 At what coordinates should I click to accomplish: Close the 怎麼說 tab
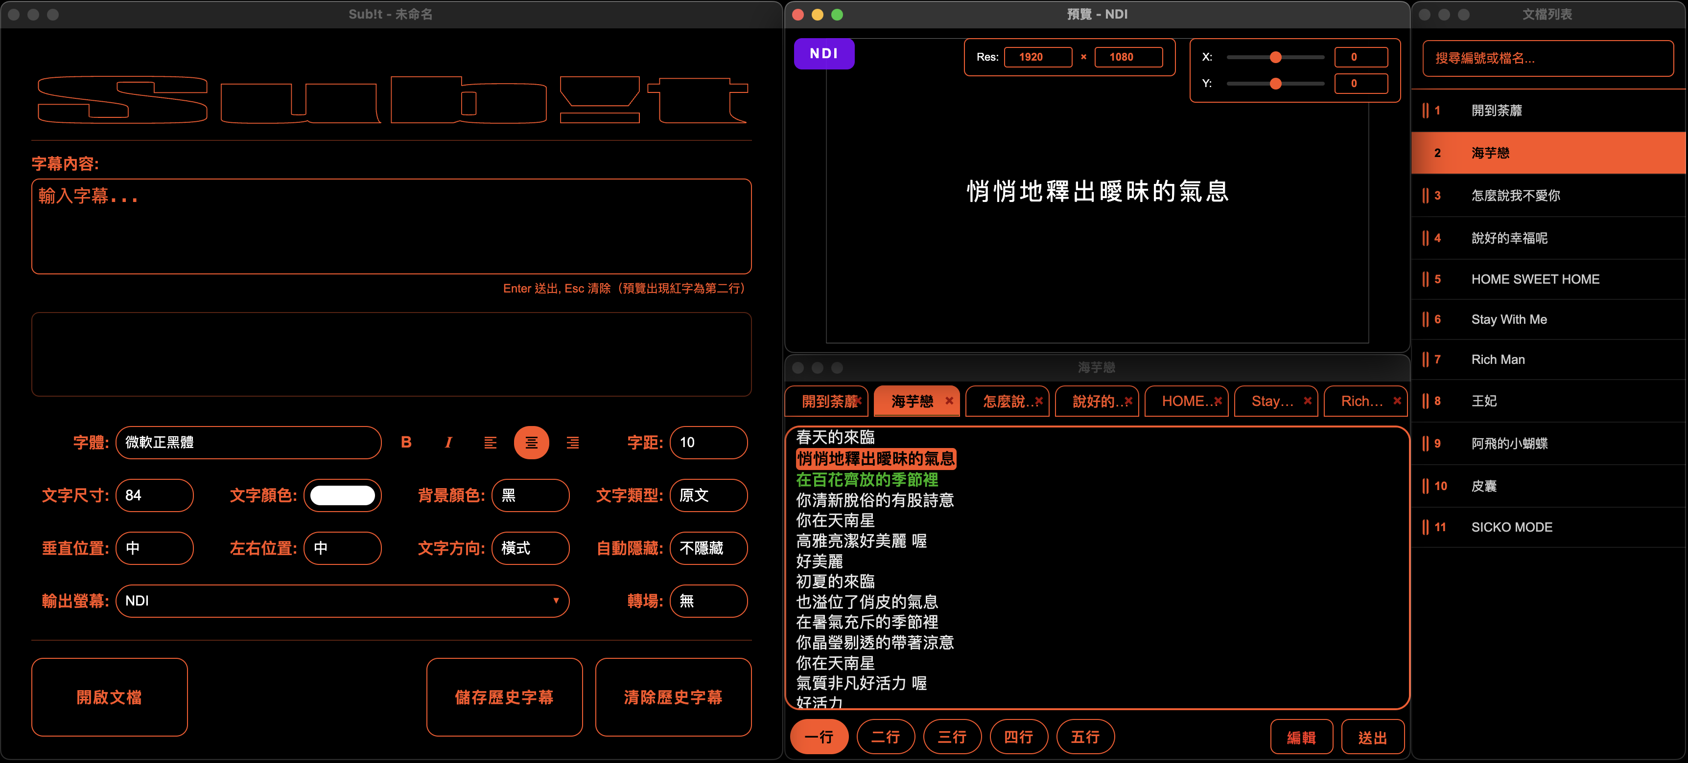pos(1038,401)
